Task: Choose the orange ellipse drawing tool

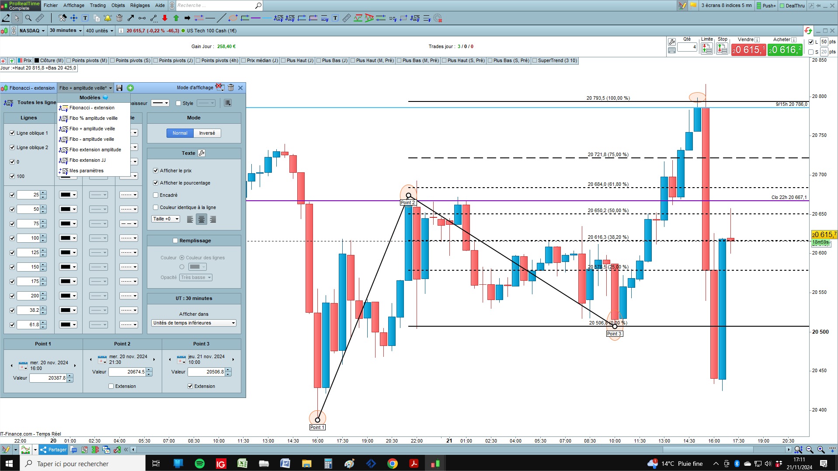Action: point(233,18)
